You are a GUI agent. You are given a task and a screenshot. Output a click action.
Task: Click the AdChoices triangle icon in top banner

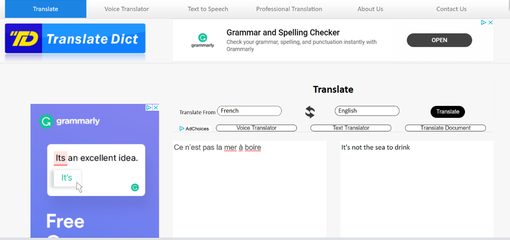pyautogui.click(x=483, y=23)
